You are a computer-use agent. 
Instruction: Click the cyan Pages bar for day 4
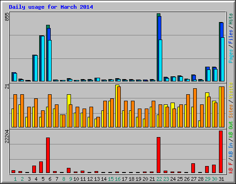(x=36, y=68)
